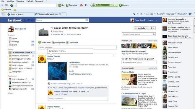Open the group settings gear dropdown
The height and width of the screenshot is (109, 195).
(x=152, y=28)
